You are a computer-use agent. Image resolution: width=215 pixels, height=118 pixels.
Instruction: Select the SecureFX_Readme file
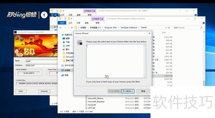pos(96,102)
